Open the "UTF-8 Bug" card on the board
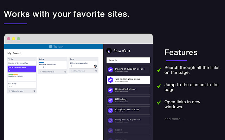Viewport: 225px width, 140px height. coord(21,84)
